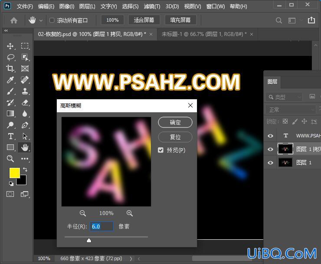Click the 100% zoom button in options bar
This screenshot has width=321, height=264.
(112, 20)
